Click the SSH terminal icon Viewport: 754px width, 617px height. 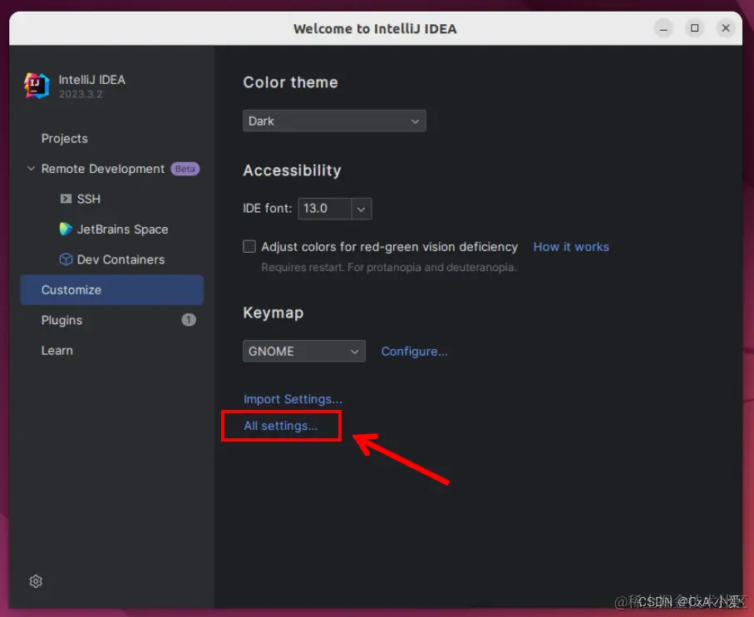coord(66,199)
